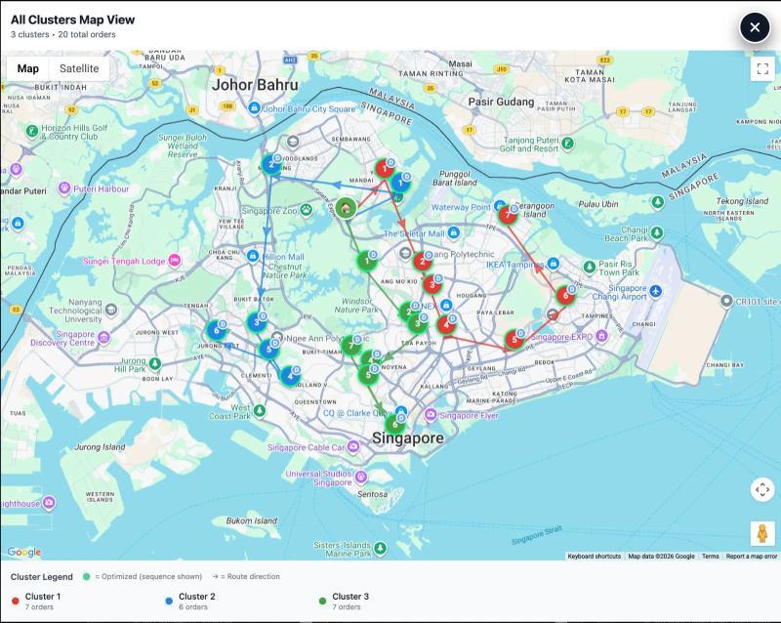Click the Cluster Legend heading
The width and height of the screenshot is (781, 623).
42,577
